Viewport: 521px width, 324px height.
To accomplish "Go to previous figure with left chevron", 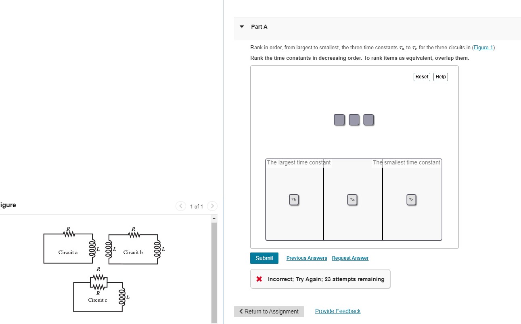I will point(181,206).
